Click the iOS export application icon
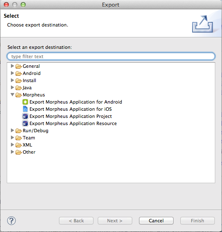The image size is (222, 232). pos(25,109)
